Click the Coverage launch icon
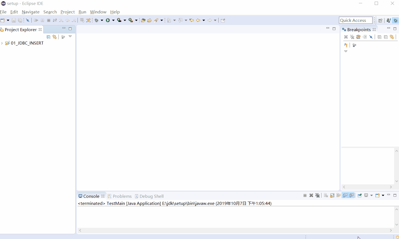This screenshot has height=239, width=399. coord(119,20)
